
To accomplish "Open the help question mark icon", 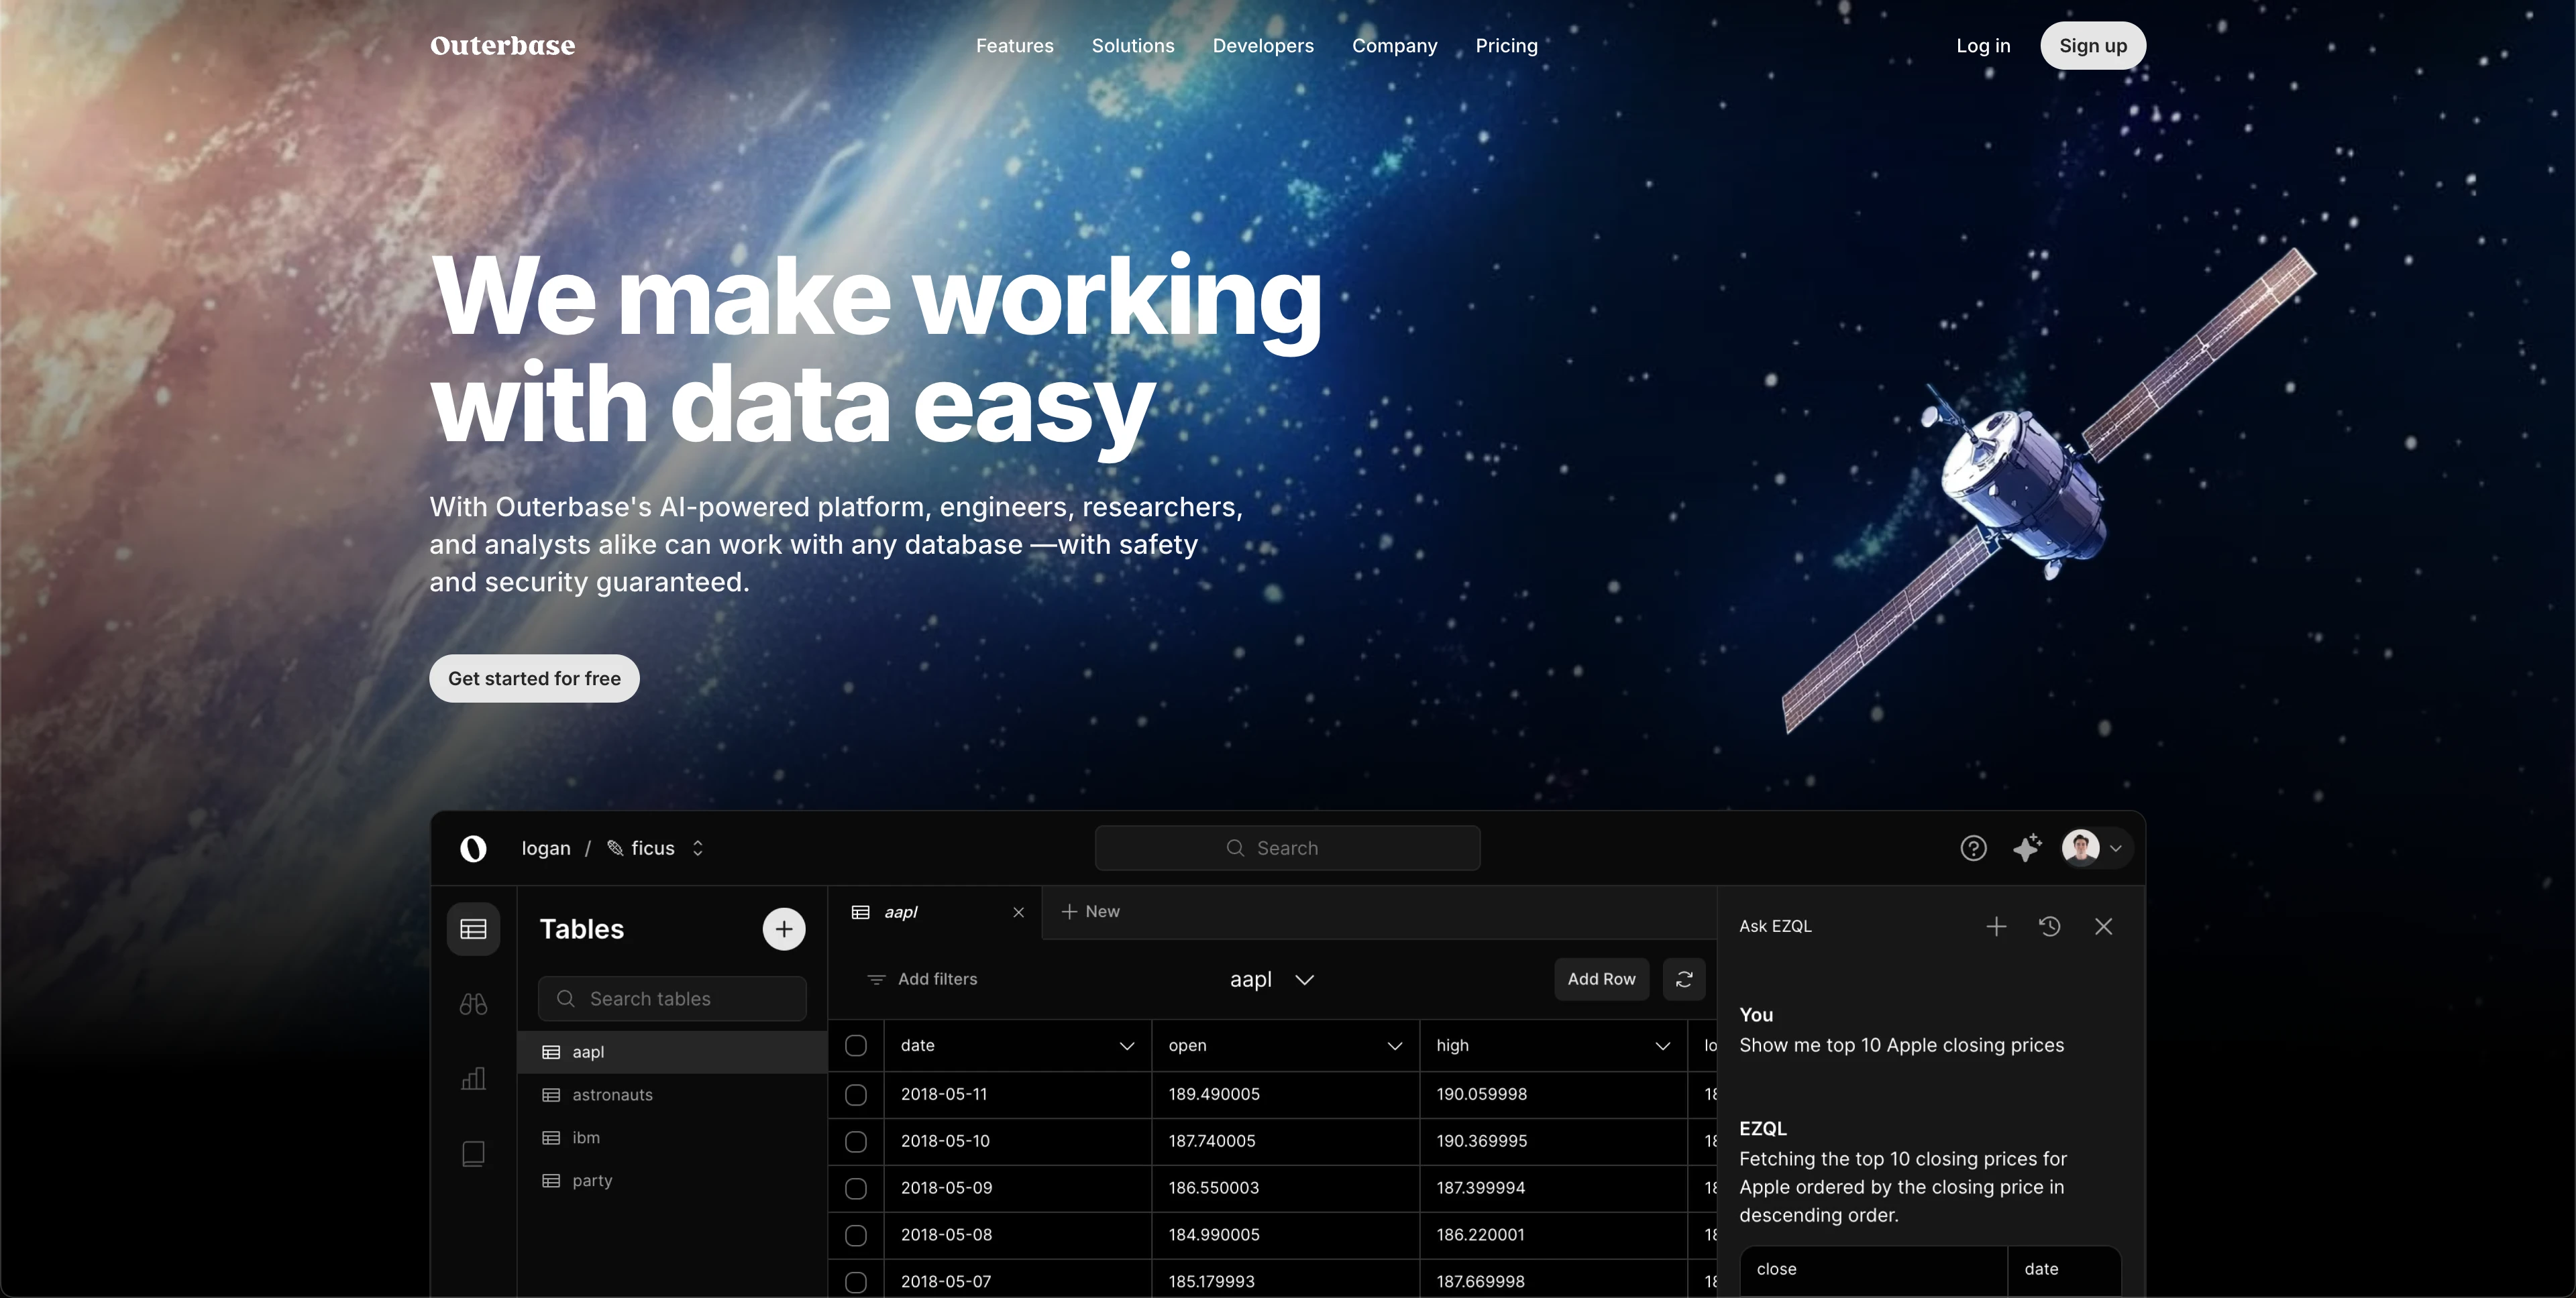I will tap(1973, 848).
